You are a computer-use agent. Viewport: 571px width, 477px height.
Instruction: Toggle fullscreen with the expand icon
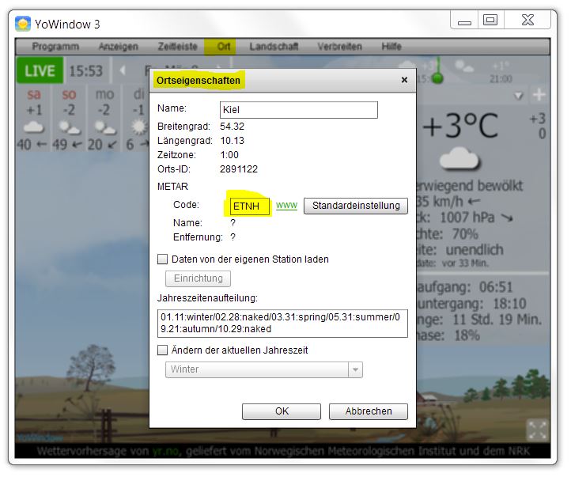point(537,430)
